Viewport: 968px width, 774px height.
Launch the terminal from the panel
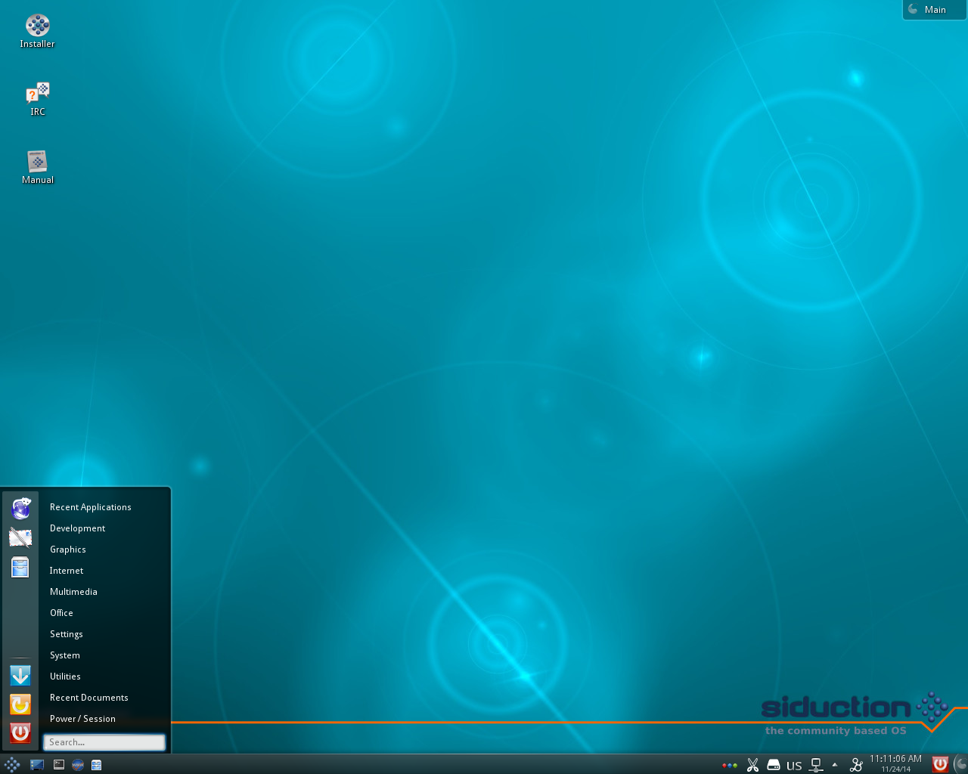(58, 764)
